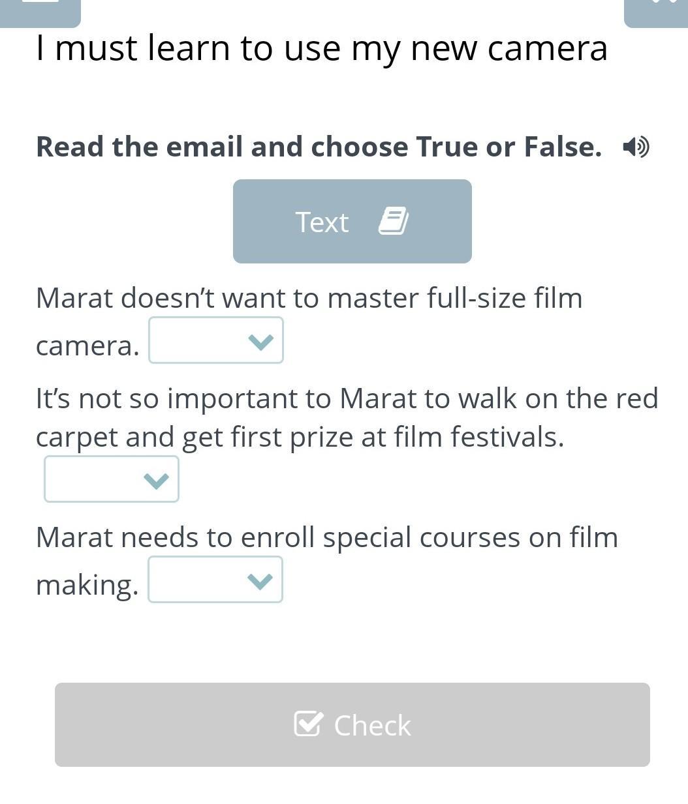Play the audio speaker icon for instructions

tap(635, 147)
